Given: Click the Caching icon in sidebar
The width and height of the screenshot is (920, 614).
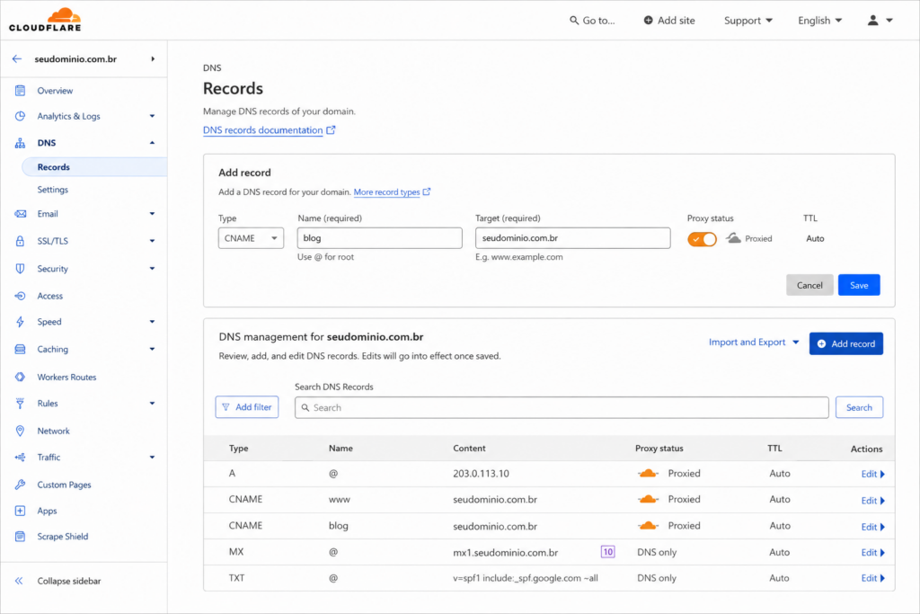Looking at the screenshot, I should [x=20, y=350].
